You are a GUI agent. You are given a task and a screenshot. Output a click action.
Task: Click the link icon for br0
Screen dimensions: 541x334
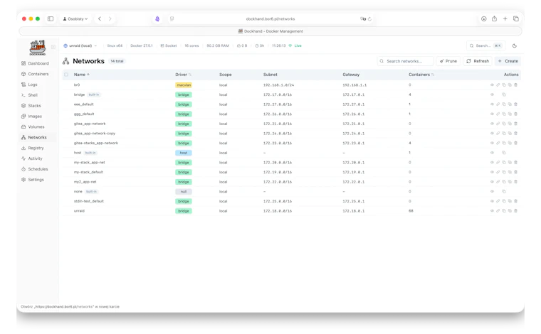tap(498, 85)
